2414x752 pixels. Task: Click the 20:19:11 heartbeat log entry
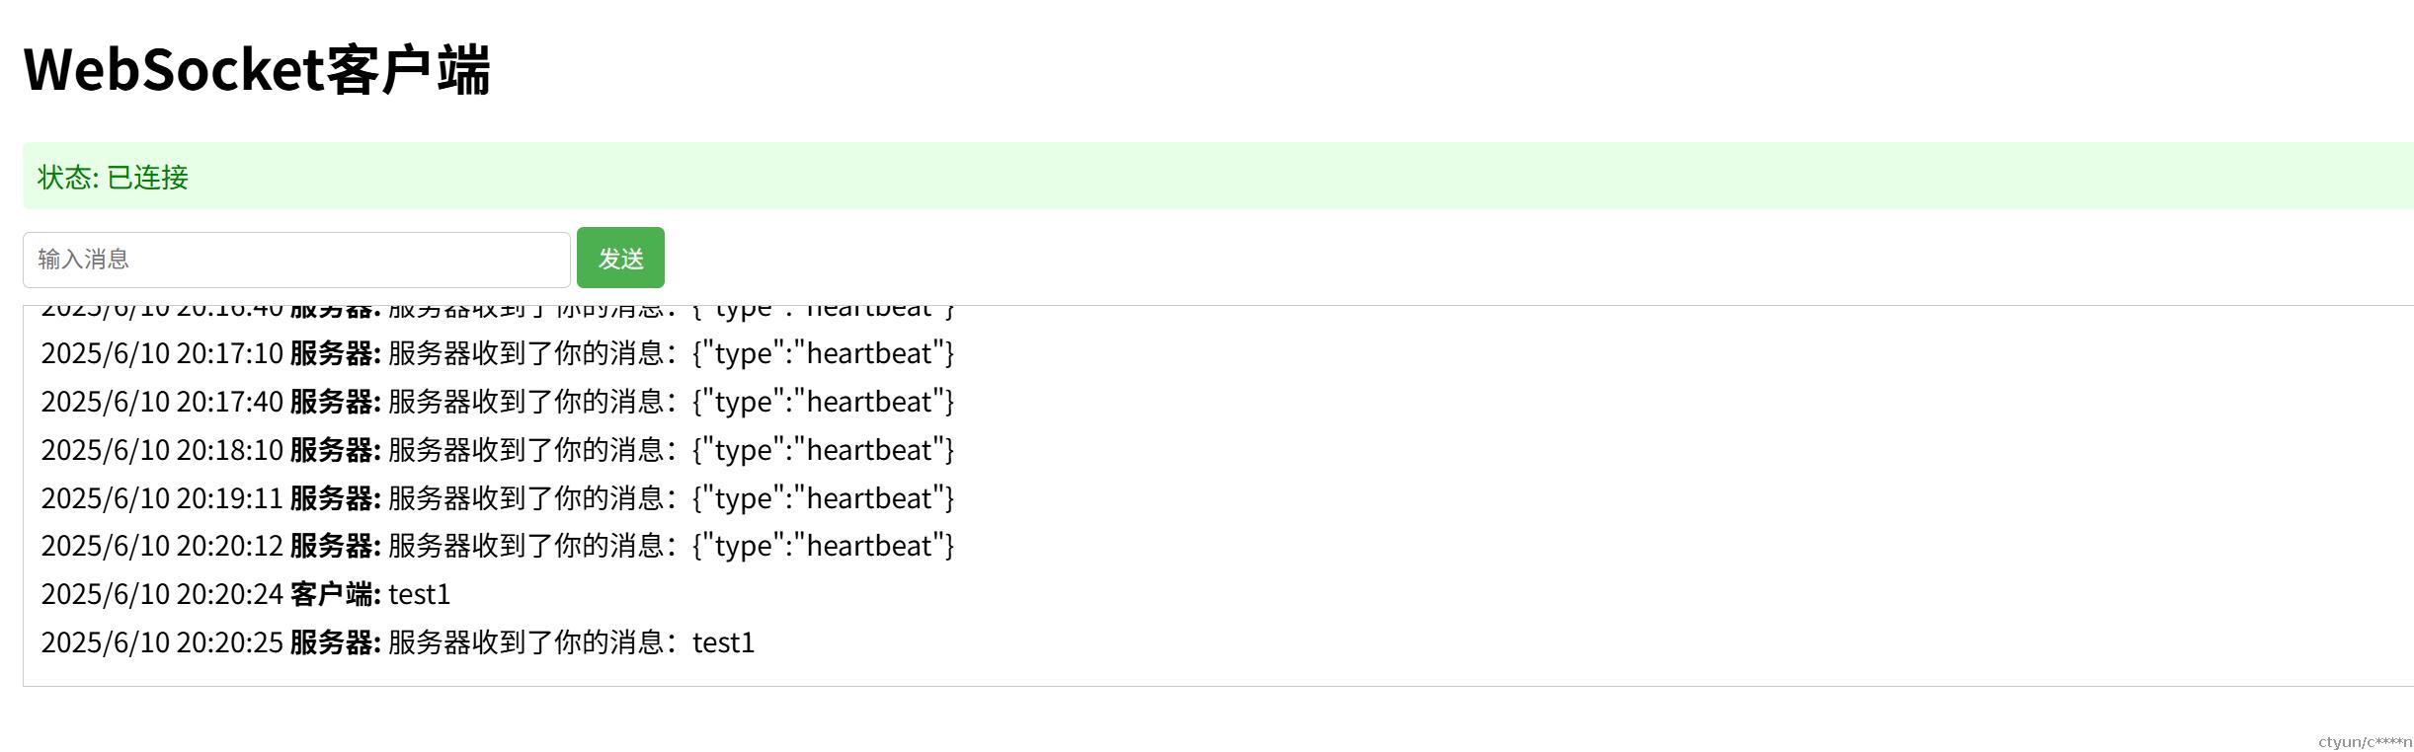tap(498, 498)
